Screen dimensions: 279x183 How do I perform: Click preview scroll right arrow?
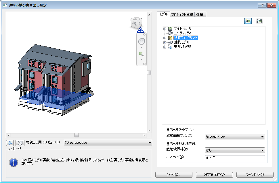tap(144, 135)
